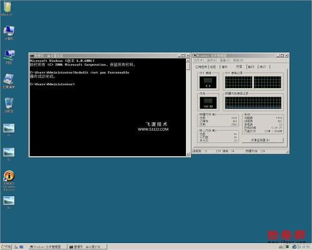
Task: Click the Task Manager title bar icon
Action: click(x=195, y=56)
